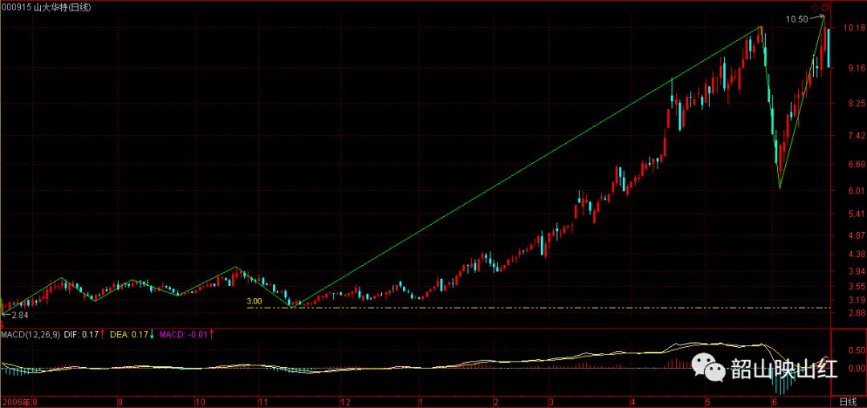Viewport: 867px width, 408px height.
Task: Click the yellow 3.00 support line label
Action: (x=254, y=301)
